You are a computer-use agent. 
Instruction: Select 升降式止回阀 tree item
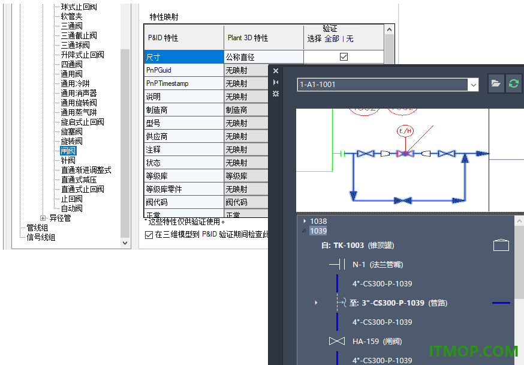pos(83,55)
